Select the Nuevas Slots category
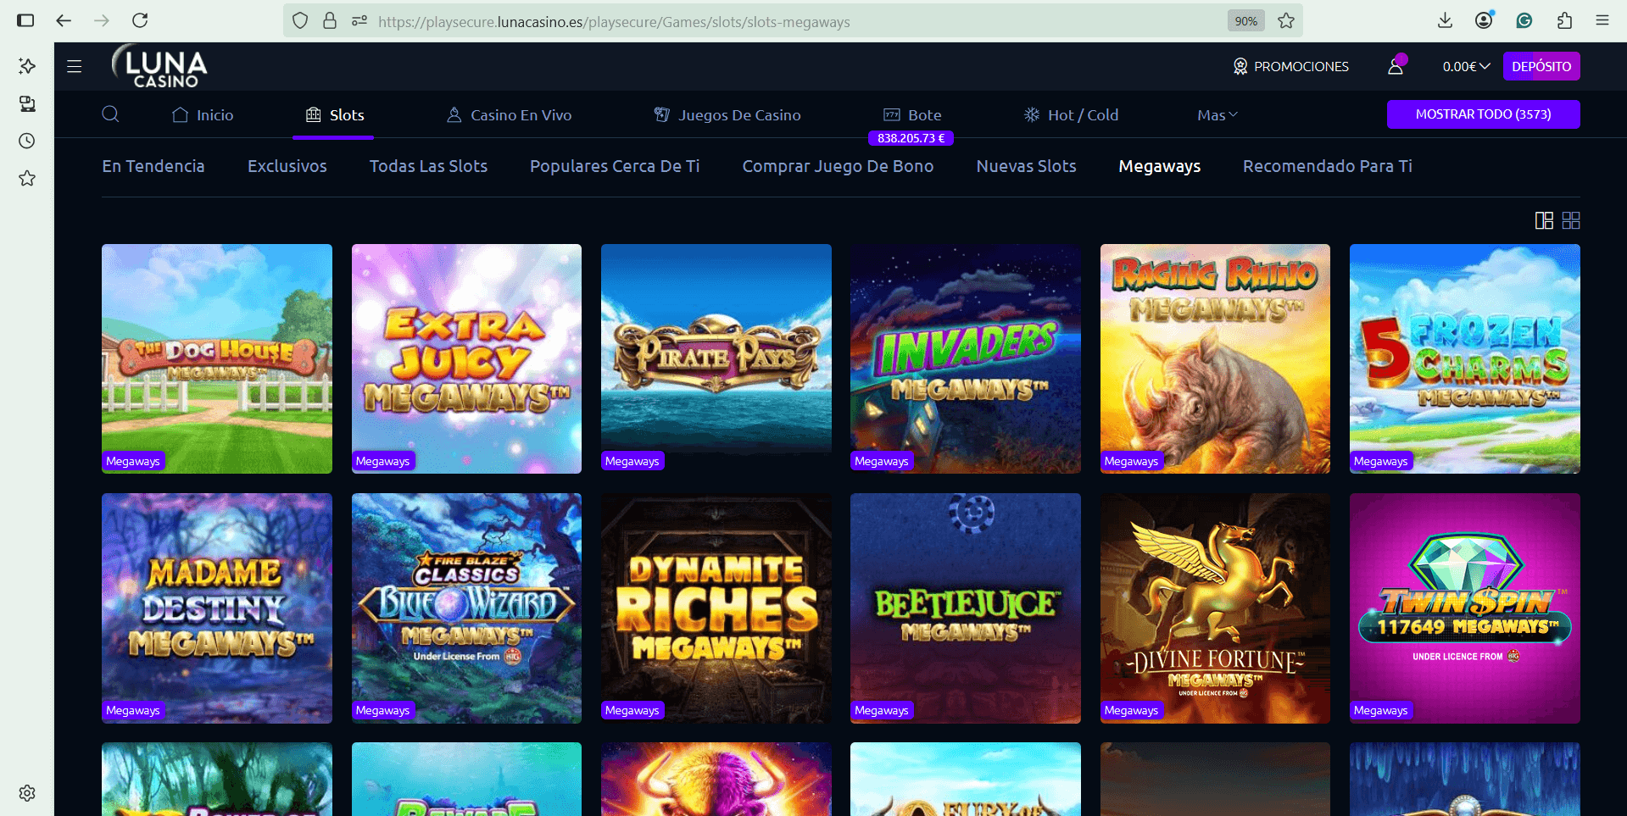The height and width of the screenshot is (816, 1627). pyautogui.click(x=1026, y=166)
